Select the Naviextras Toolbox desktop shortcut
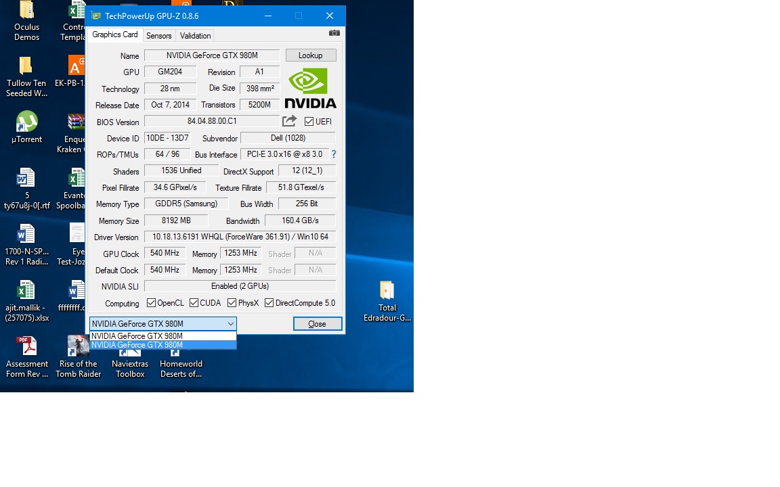Viewport: 780px width, 487px height. 130,352
